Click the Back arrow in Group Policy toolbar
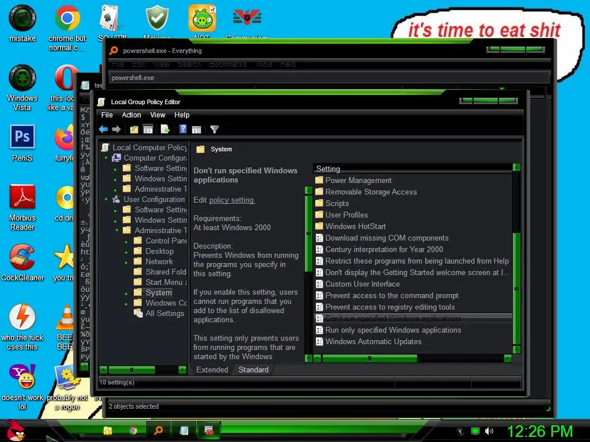This screenshot has height=442, width=590. coord(103,129)
